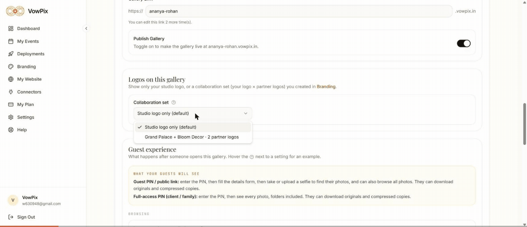Click the help icon beside Collaboration set
Image resolution: width=527 pixels, height=227 pixels.
(173, 102)
